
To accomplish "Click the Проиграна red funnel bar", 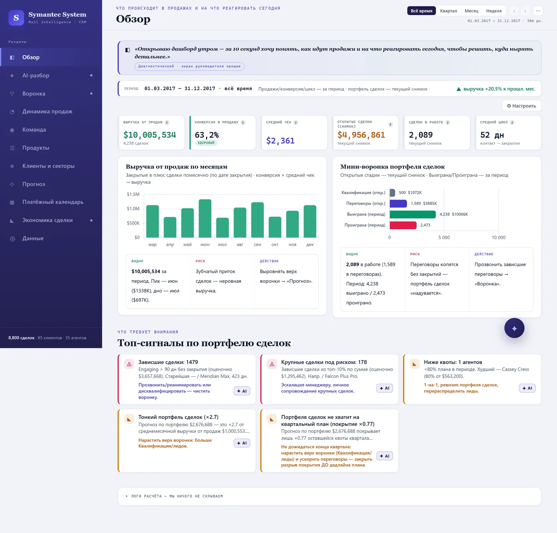I will [403, 225].
